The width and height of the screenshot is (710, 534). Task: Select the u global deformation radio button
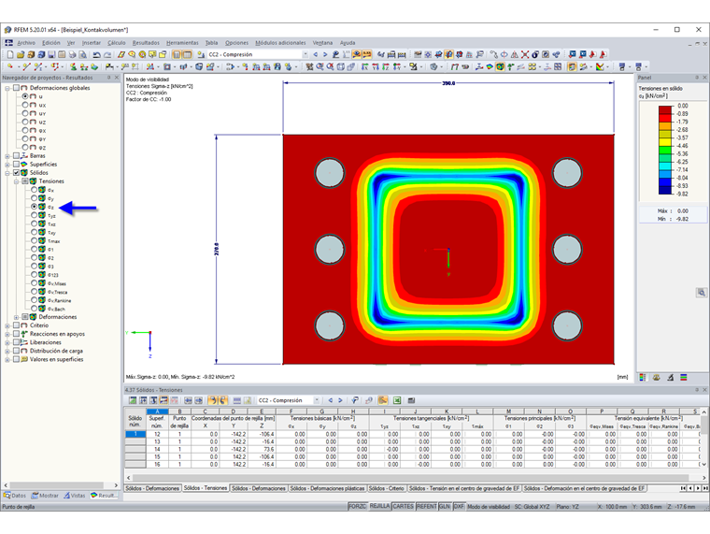click(25, 96)
